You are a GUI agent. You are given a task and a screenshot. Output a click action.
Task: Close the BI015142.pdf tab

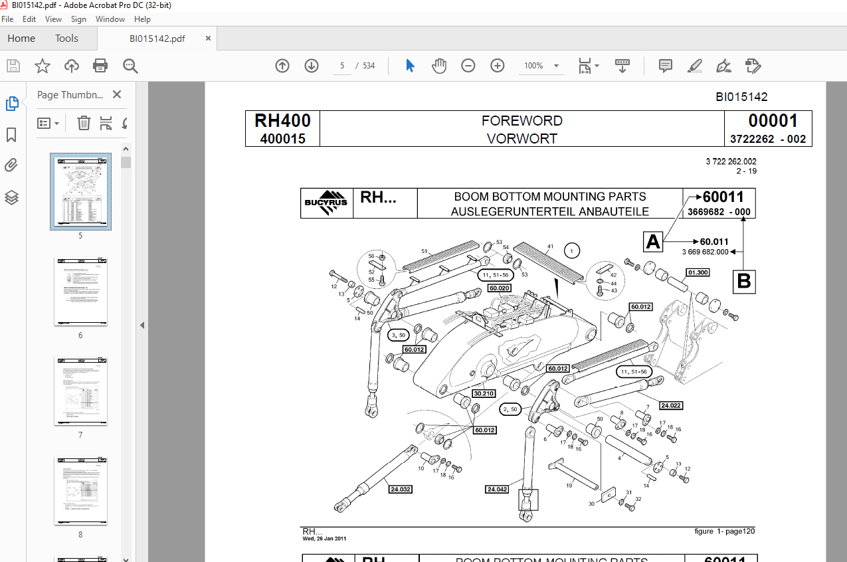tap(208, 39)
